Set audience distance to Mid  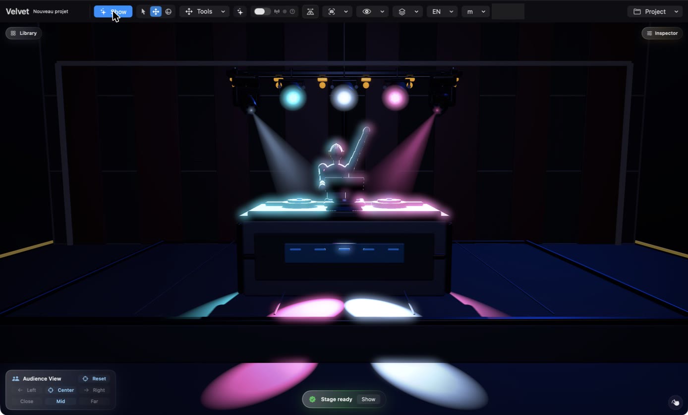tap(60, 402)
